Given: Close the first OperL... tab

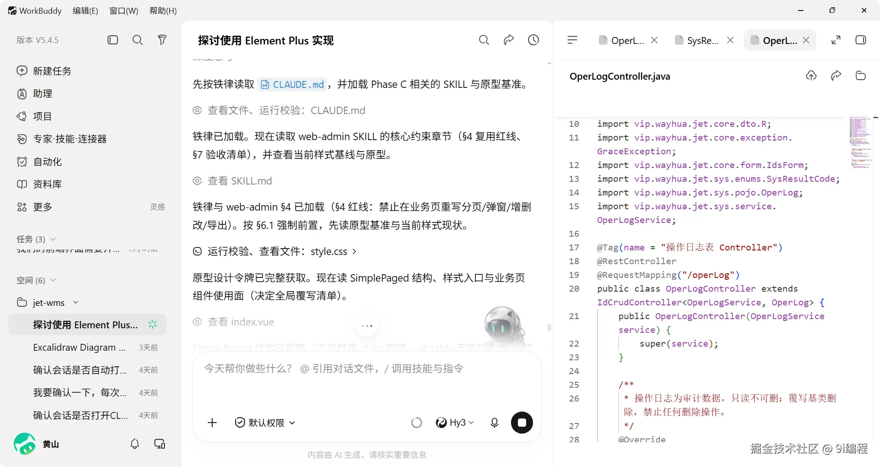Looking at the screenshot, I should point(654,40).
